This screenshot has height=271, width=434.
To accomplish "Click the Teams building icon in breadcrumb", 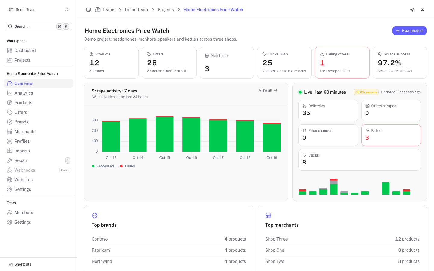I will click(x=98, y=10).
